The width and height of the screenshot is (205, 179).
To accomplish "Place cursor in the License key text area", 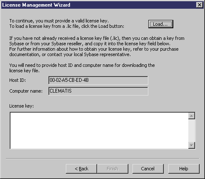I will click(99, 130).
